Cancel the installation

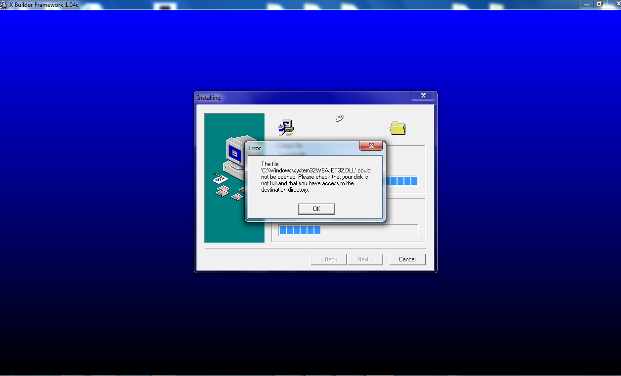pyautogui.click(x=407, y=259)
